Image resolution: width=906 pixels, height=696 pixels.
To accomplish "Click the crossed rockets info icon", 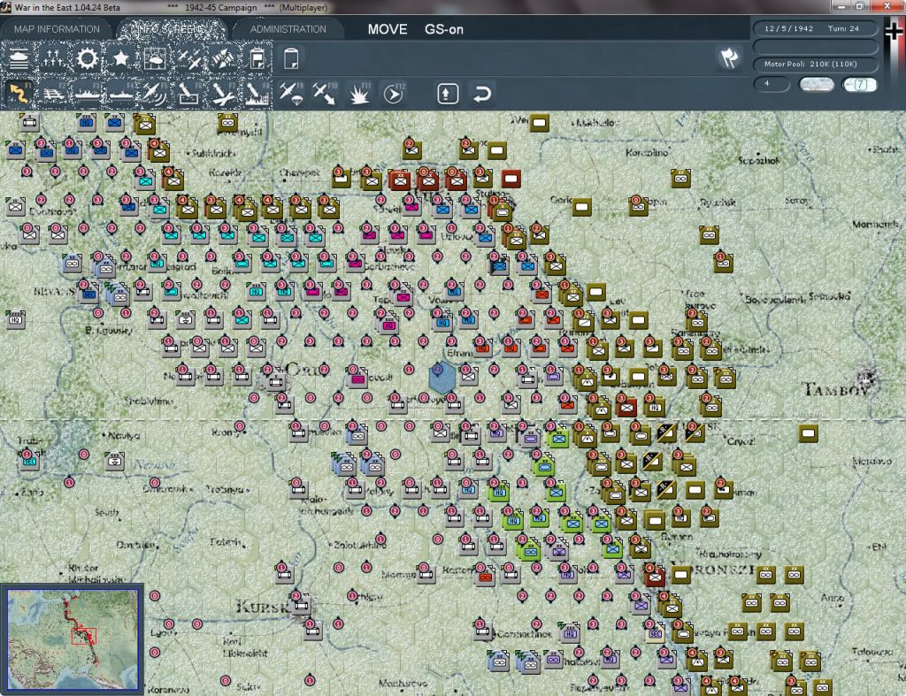I will (223, 59).
